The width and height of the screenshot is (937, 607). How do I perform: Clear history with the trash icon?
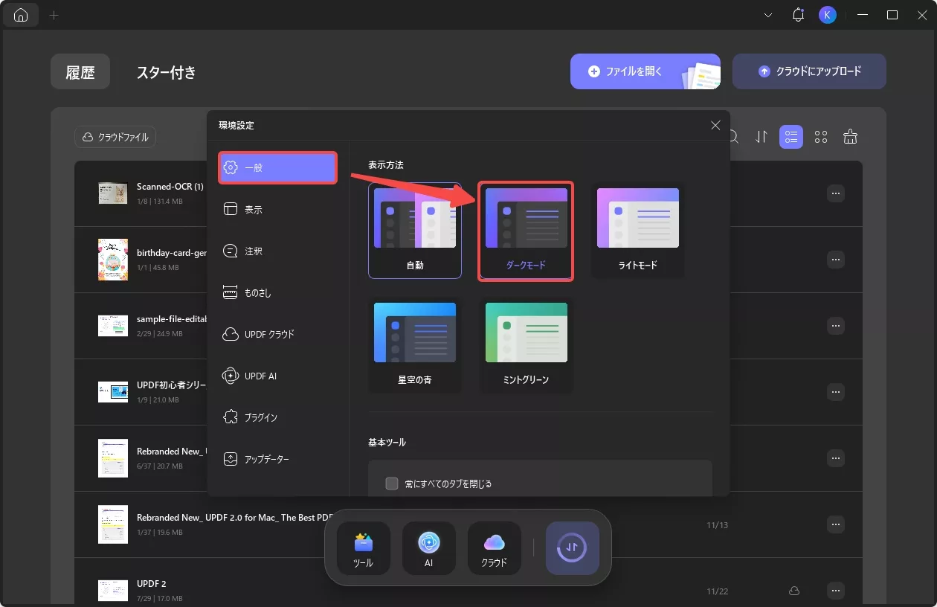pos(851,137)
